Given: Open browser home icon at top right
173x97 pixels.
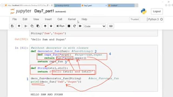Looking at the screenshot, I should tap(166, 5).
